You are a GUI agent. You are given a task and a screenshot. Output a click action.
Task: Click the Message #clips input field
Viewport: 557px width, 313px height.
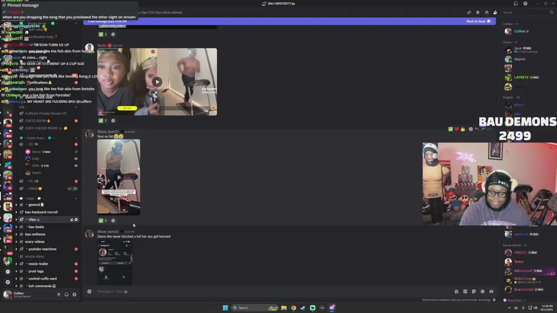click(x=270, y=291)
